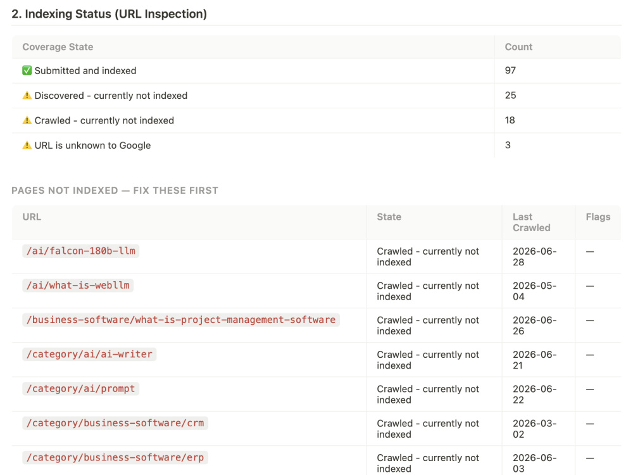
Task: Open /category/business-software/crm URL
Action: [x=115, y=423]
